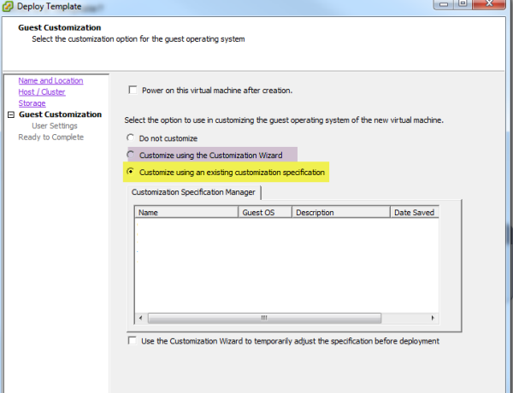The image size is (513, 393).
Task: Maximize the Deploy Template window
Action: click(x=463, y=6)
